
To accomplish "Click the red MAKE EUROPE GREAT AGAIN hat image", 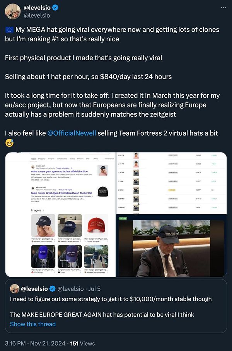I will (96, 225).
